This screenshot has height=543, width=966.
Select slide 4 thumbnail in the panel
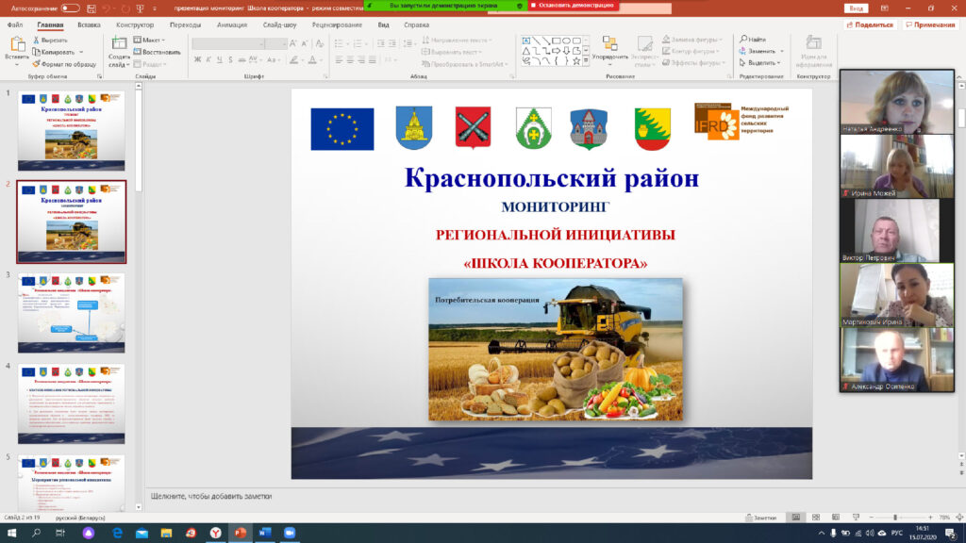click(x=72, y=403)
